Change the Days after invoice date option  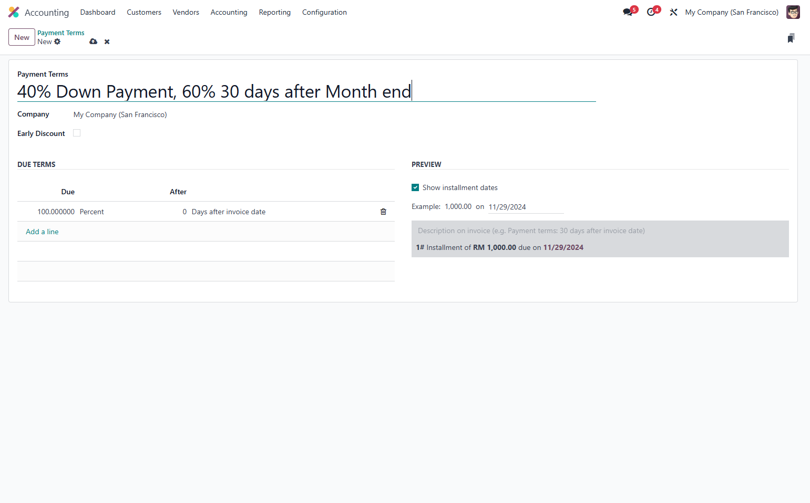click(x=229, y=212)
